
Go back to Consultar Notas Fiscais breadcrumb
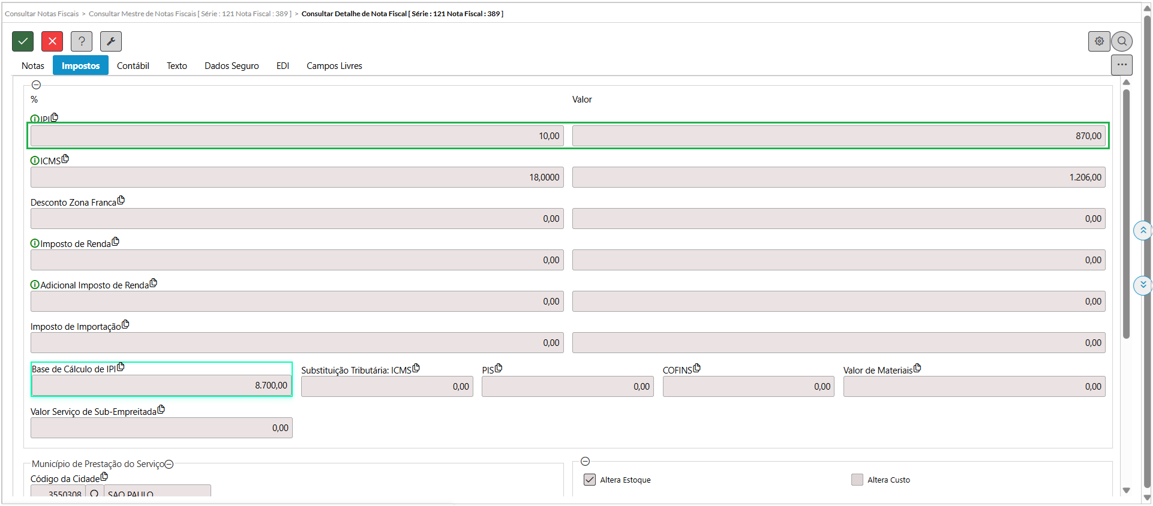[x=41, y=14]
